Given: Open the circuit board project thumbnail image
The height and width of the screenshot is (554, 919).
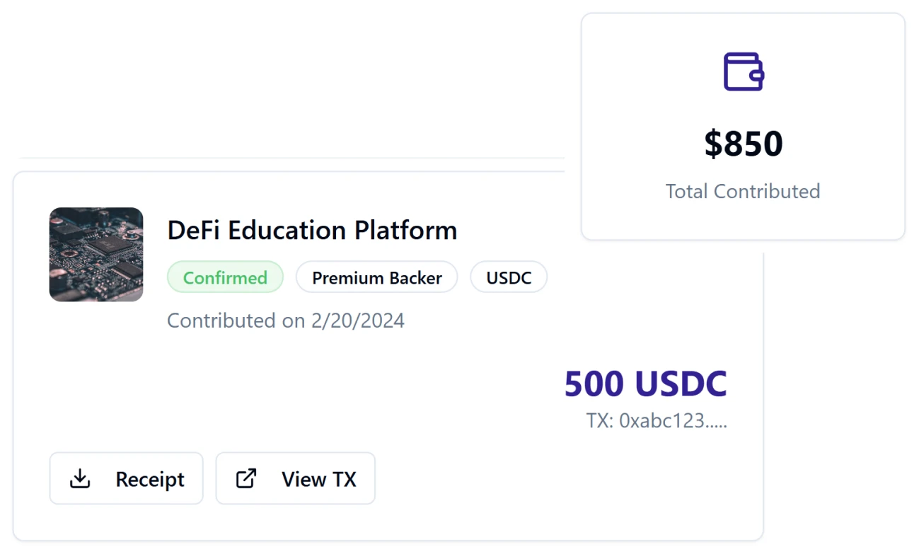Looking at the screenshot, I should [x=96, y=255].
